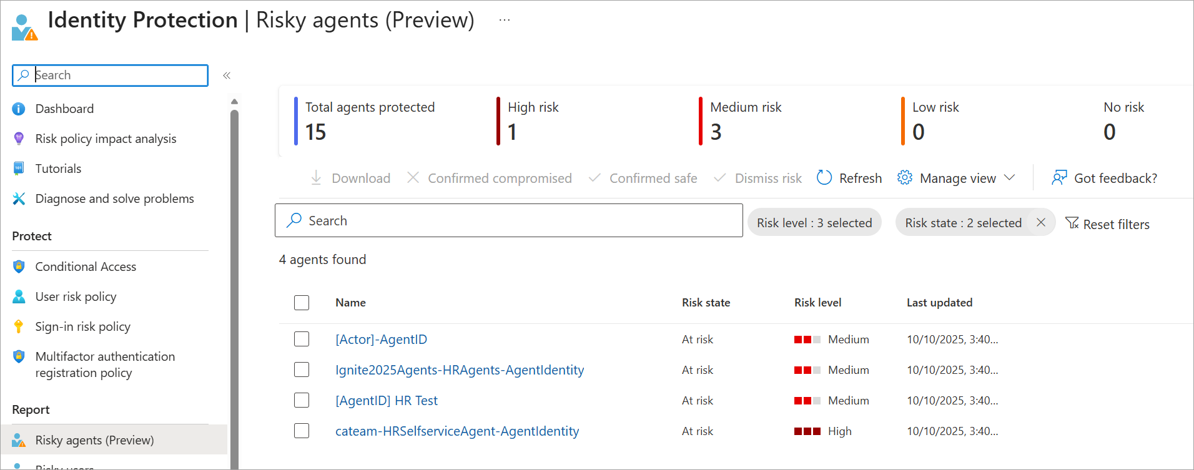Click the Conditional Access shield icon

[x=19, y=267]
